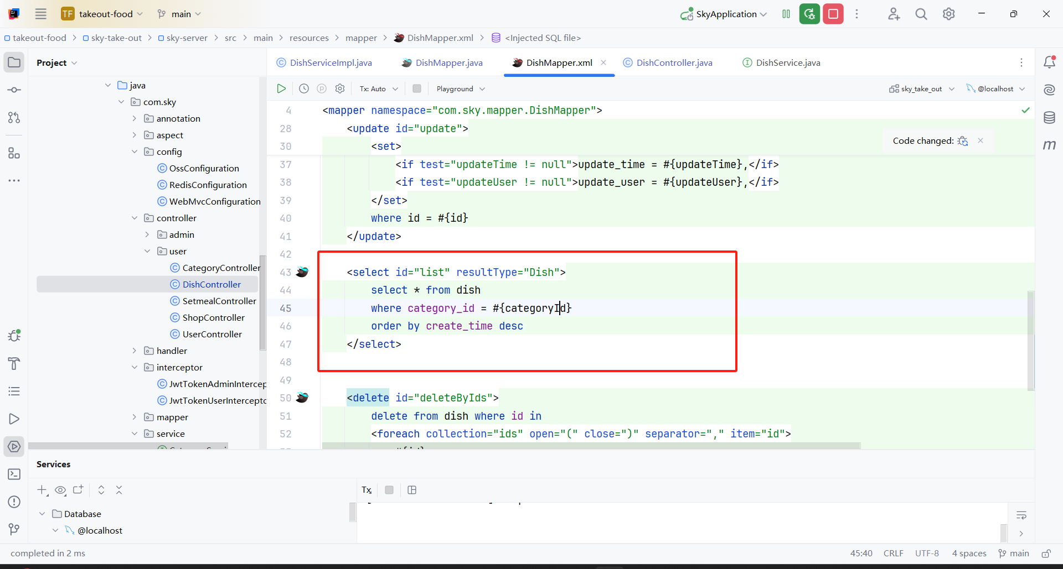Toggle soft-wrap in Services output
Screen dimensions: 1063x569
[1021, 515]
